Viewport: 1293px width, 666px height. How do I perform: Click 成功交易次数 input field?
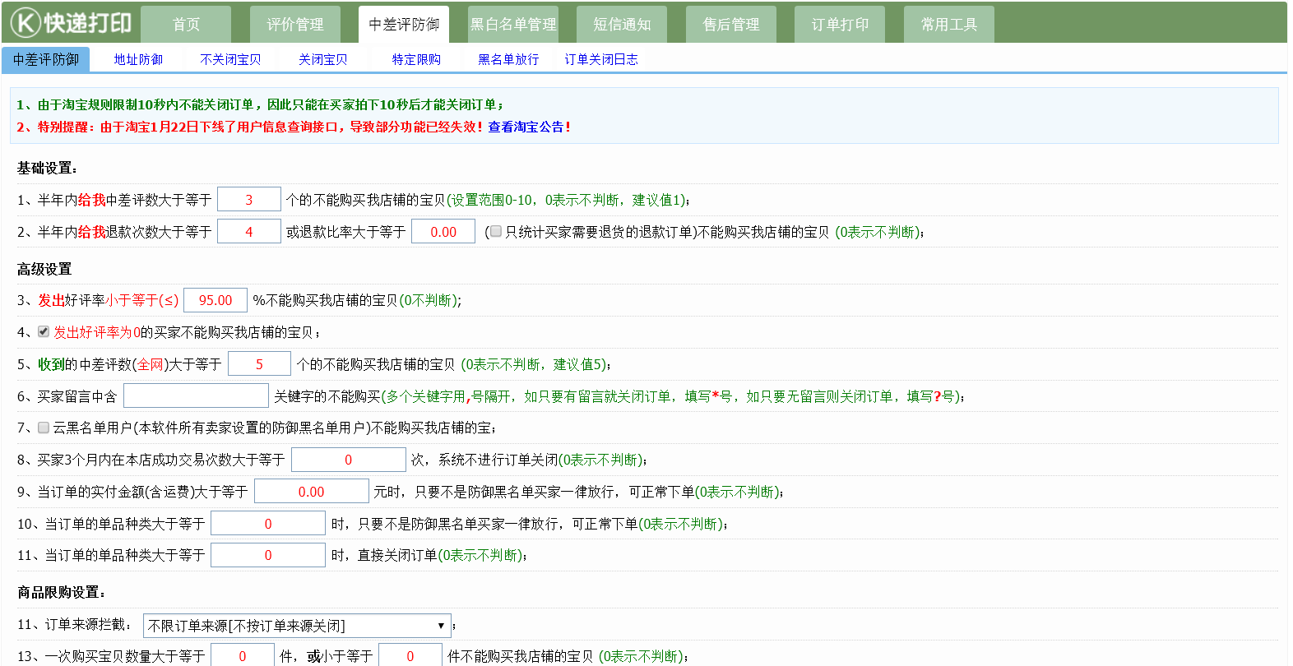(349, 460)
